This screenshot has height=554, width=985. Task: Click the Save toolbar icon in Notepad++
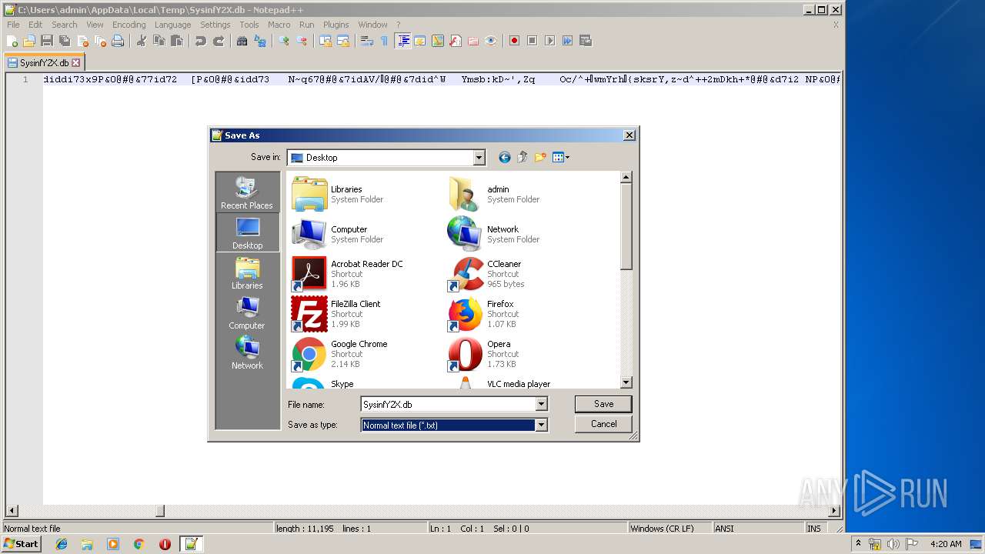pos(47,41)
